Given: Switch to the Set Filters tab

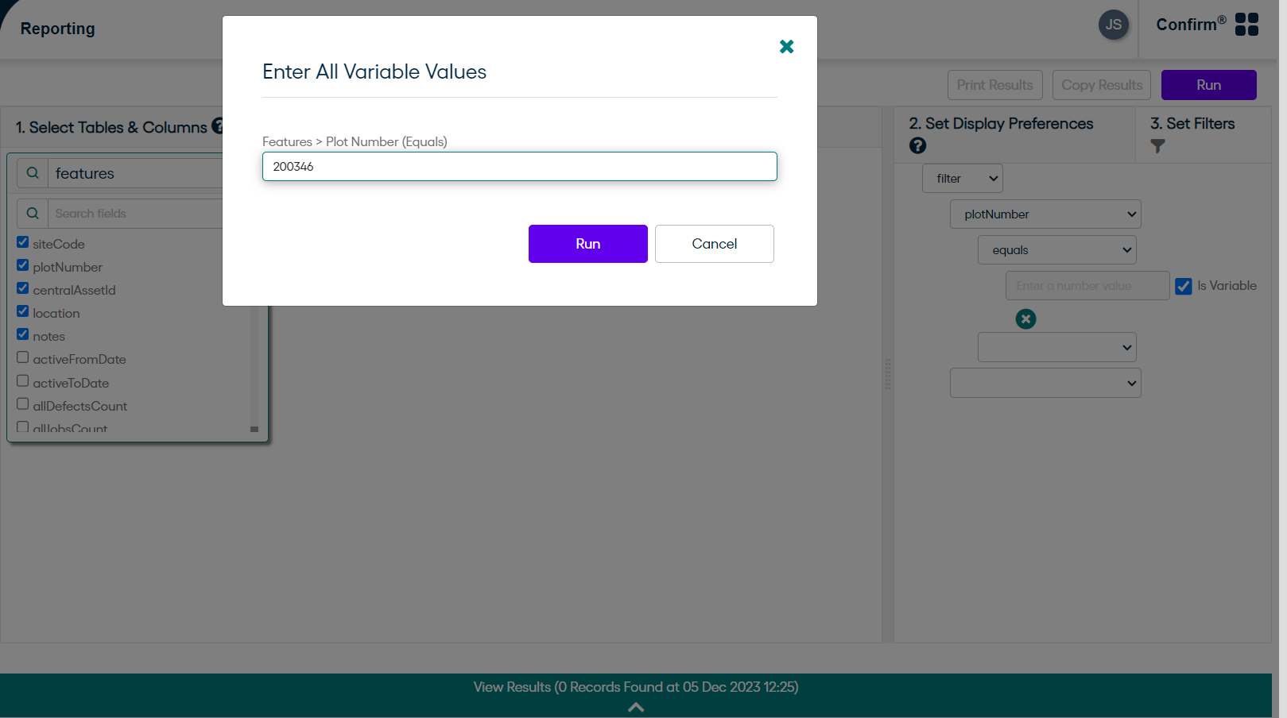Looking at the screenshot, I should [1192, 123].
